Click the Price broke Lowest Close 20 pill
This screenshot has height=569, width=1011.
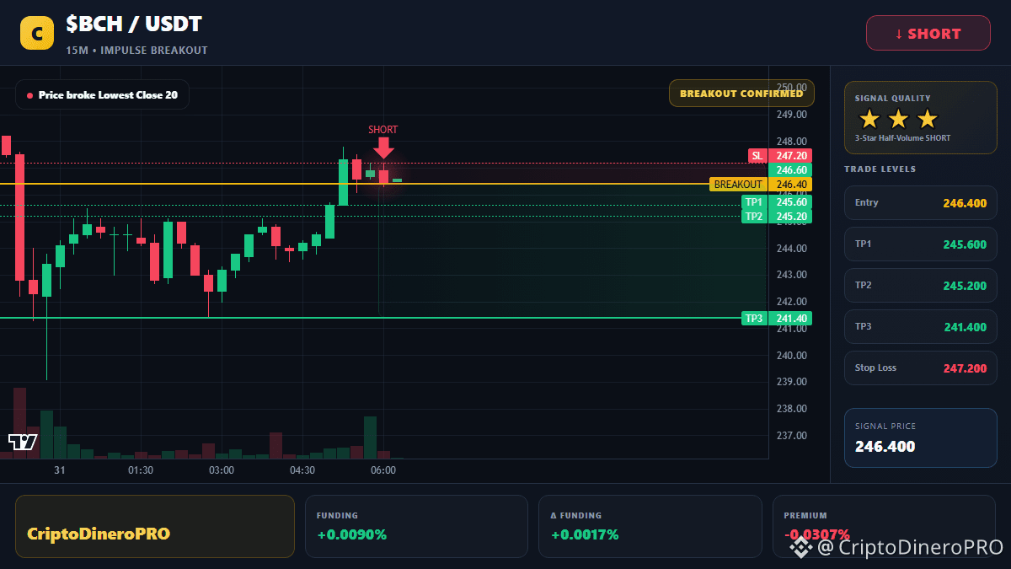pos(103,95)
